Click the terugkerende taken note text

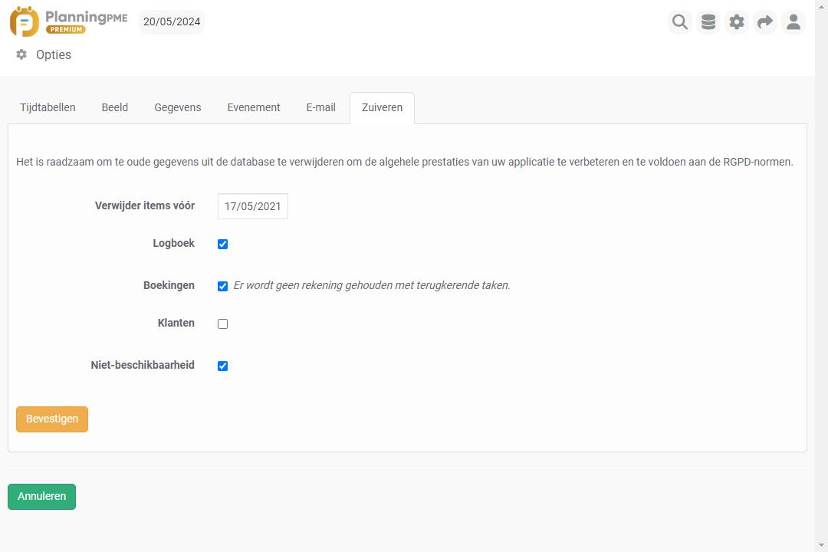pyautogui.click(x=372, y=285)
